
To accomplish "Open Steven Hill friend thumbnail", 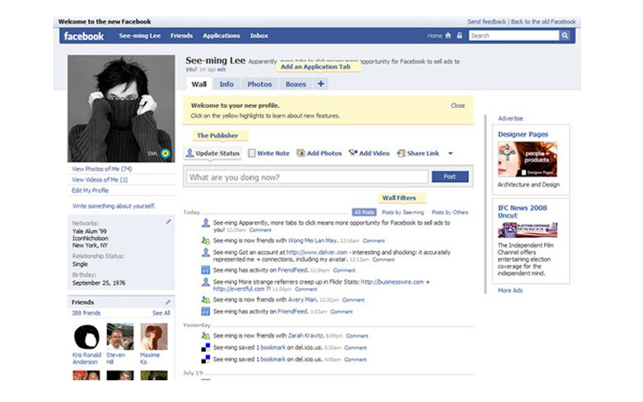I will (x=120, y=337).
